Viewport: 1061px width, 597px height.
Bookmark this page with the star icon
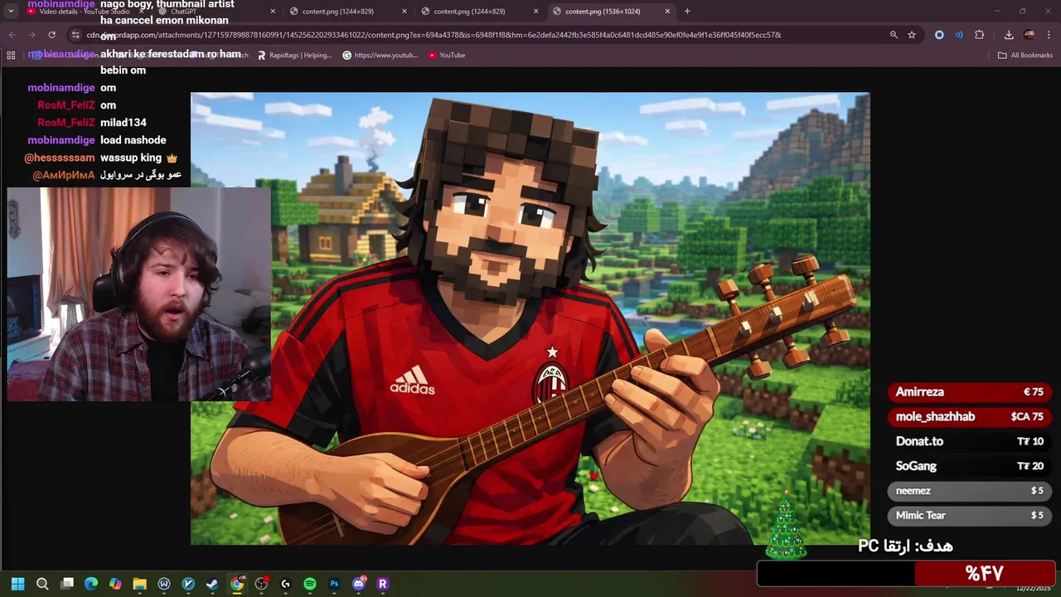pos(912,35)
